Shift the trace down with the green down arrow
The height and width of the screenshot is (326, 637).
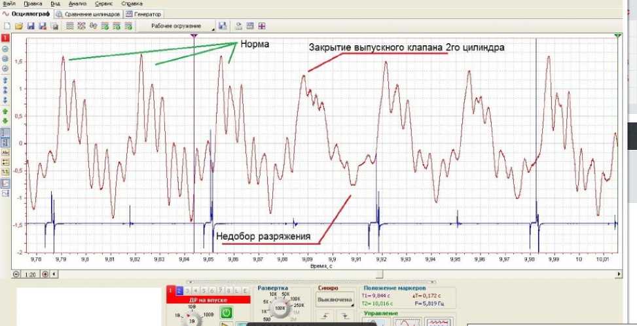click(x=5, y=121)
